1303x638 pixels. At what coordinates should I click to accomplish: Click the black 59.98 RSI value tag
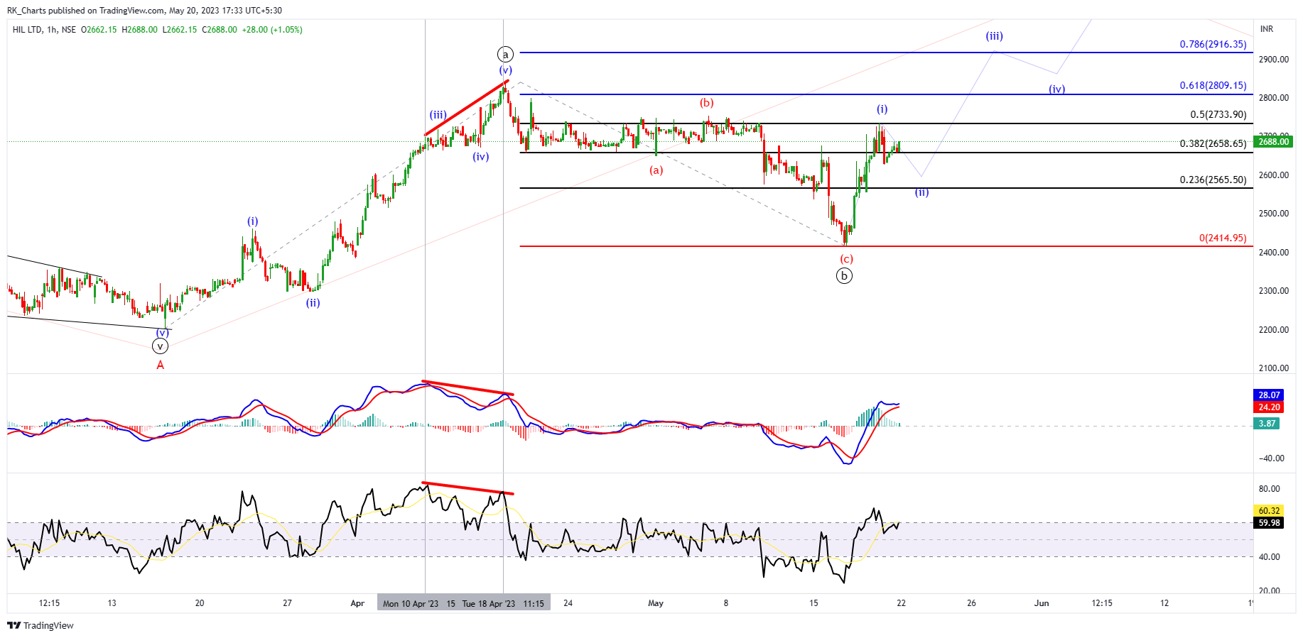(x=1269, y=523)
